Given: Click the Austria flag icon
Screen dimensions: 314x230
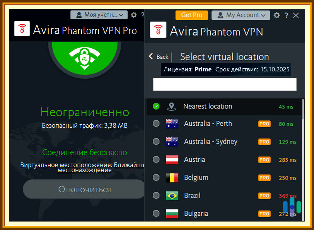Looking at the screenshot, I should coord(172,160).
